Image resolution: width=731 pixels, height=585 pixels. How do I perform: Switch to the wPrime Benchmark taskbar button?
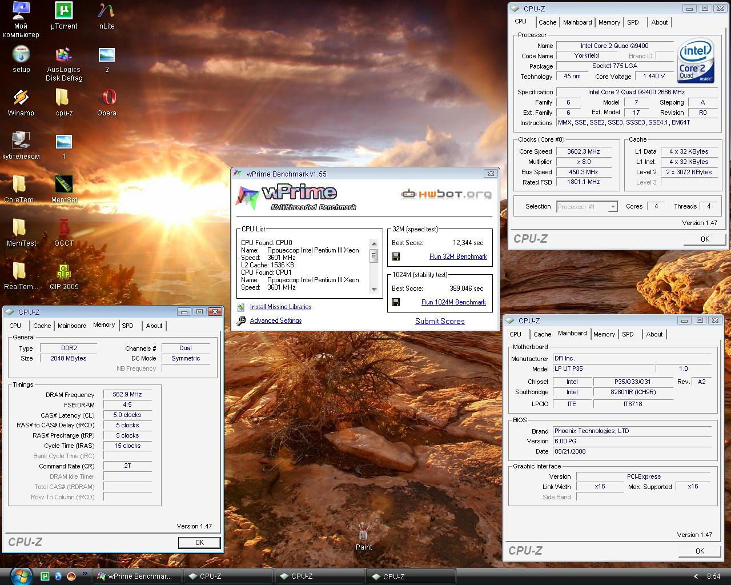tap(138, 576)
